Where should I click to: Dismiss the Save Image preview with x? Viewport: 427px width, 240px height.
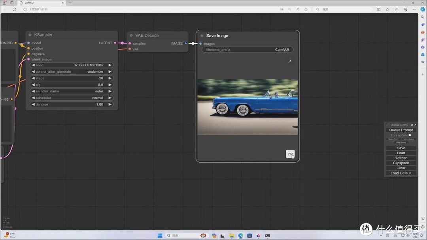(x=290, y=61)
